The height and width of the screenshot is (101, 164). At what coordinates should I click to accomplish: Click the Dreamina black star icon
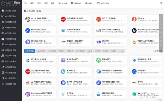point(134,31)
